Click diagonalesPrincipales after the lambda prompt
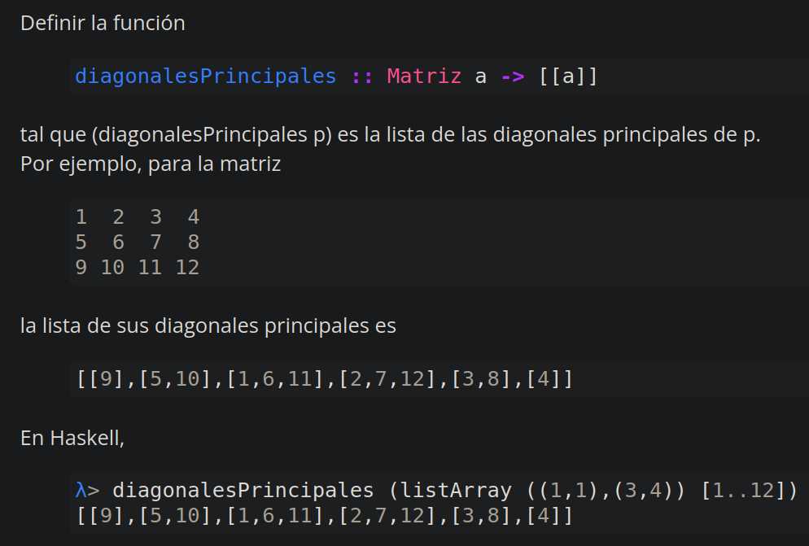This screenshot has height=546, width=809. (243, 490)
